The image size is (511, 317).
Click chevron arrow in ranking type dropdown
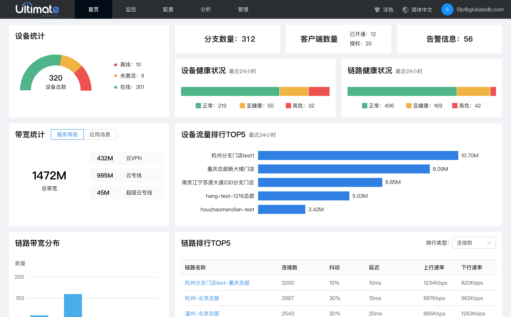pyautogui.click(x=489, y=243)
